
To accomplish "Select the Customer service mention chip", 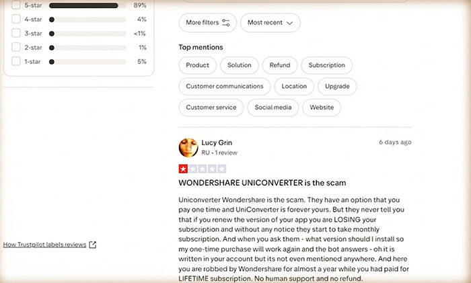I will [x=211, y=108].
